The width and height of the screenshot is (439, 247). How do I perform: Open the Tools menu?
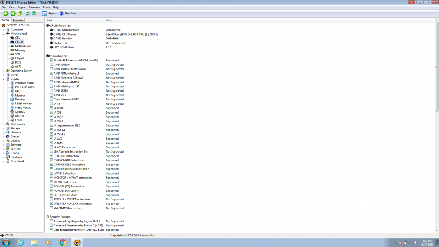point(46,7)
